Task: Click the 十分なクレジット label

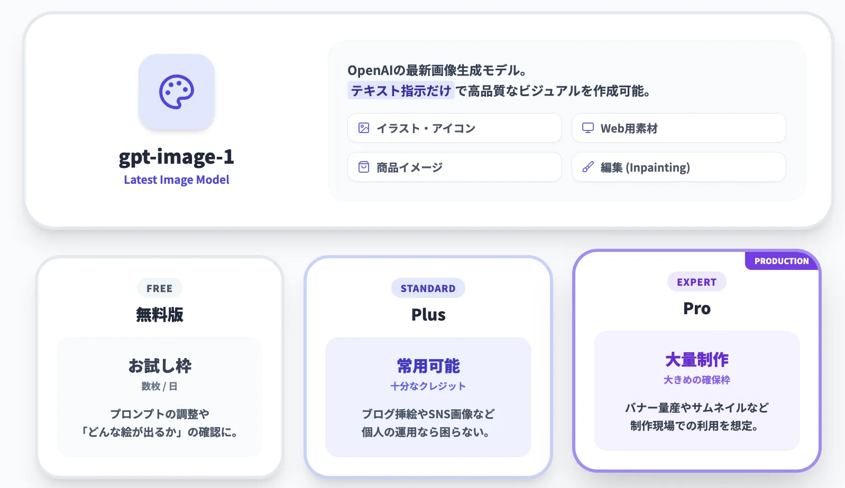Action: pyautogui.click(x=428, y=386)
